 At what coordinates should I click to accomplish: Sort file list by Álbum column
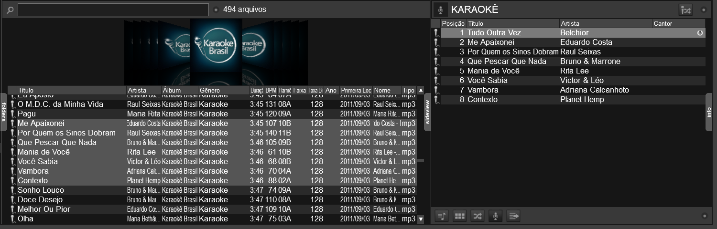180,90
